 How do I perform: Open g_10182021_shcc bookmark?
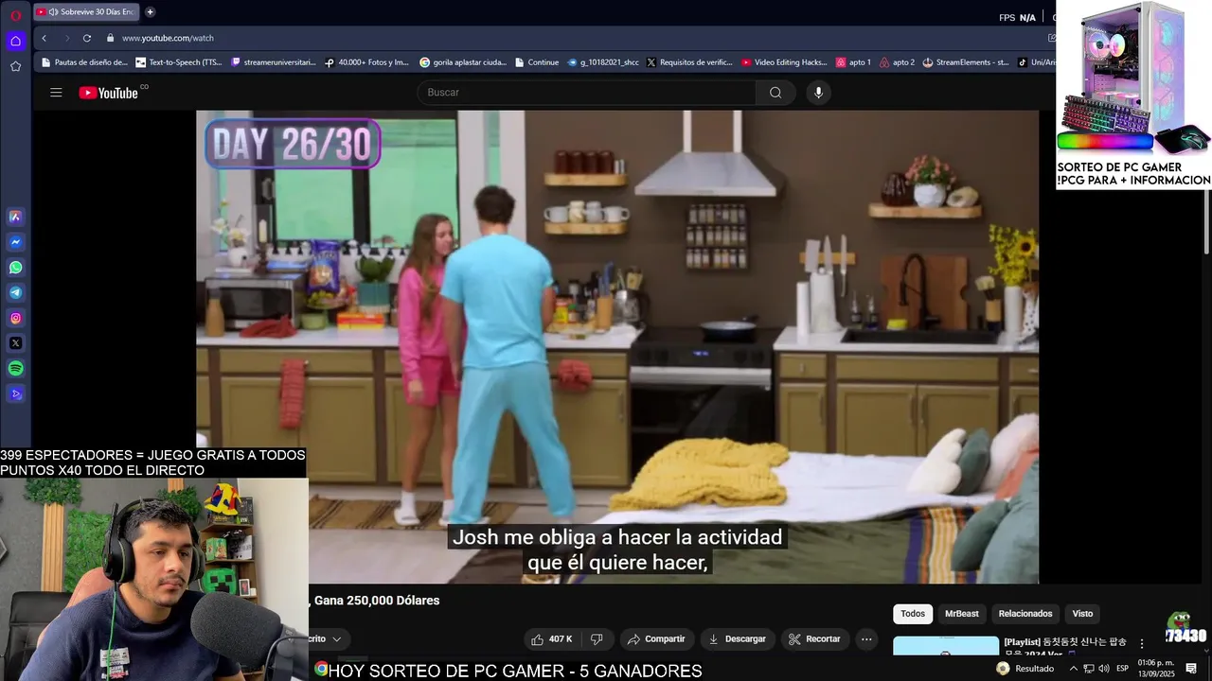(603, 62)
